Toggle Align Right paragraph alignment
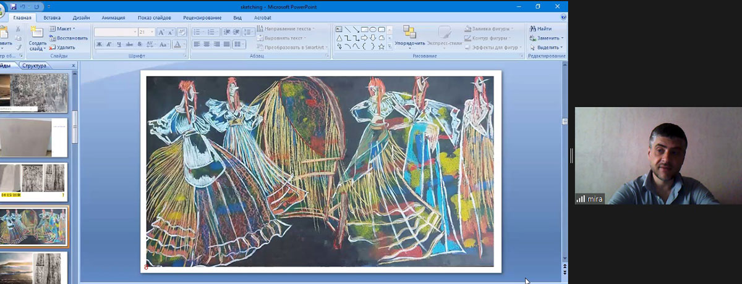Screen dimensions: 742x284 tap(217, 44)
